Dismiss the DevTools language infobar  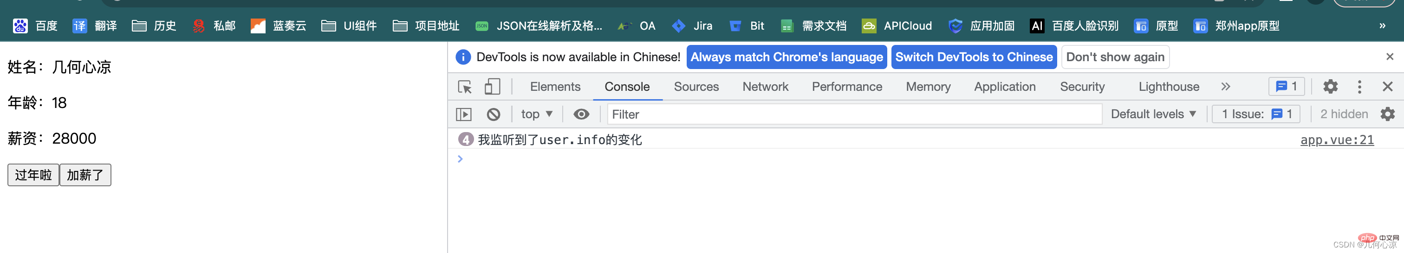1389,57
